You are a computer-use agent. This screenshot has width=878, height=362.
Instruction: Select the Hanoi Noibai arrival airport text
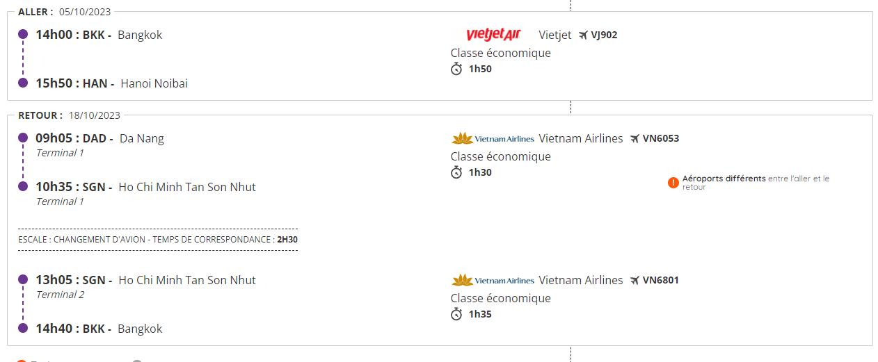(x=154, y=83)
